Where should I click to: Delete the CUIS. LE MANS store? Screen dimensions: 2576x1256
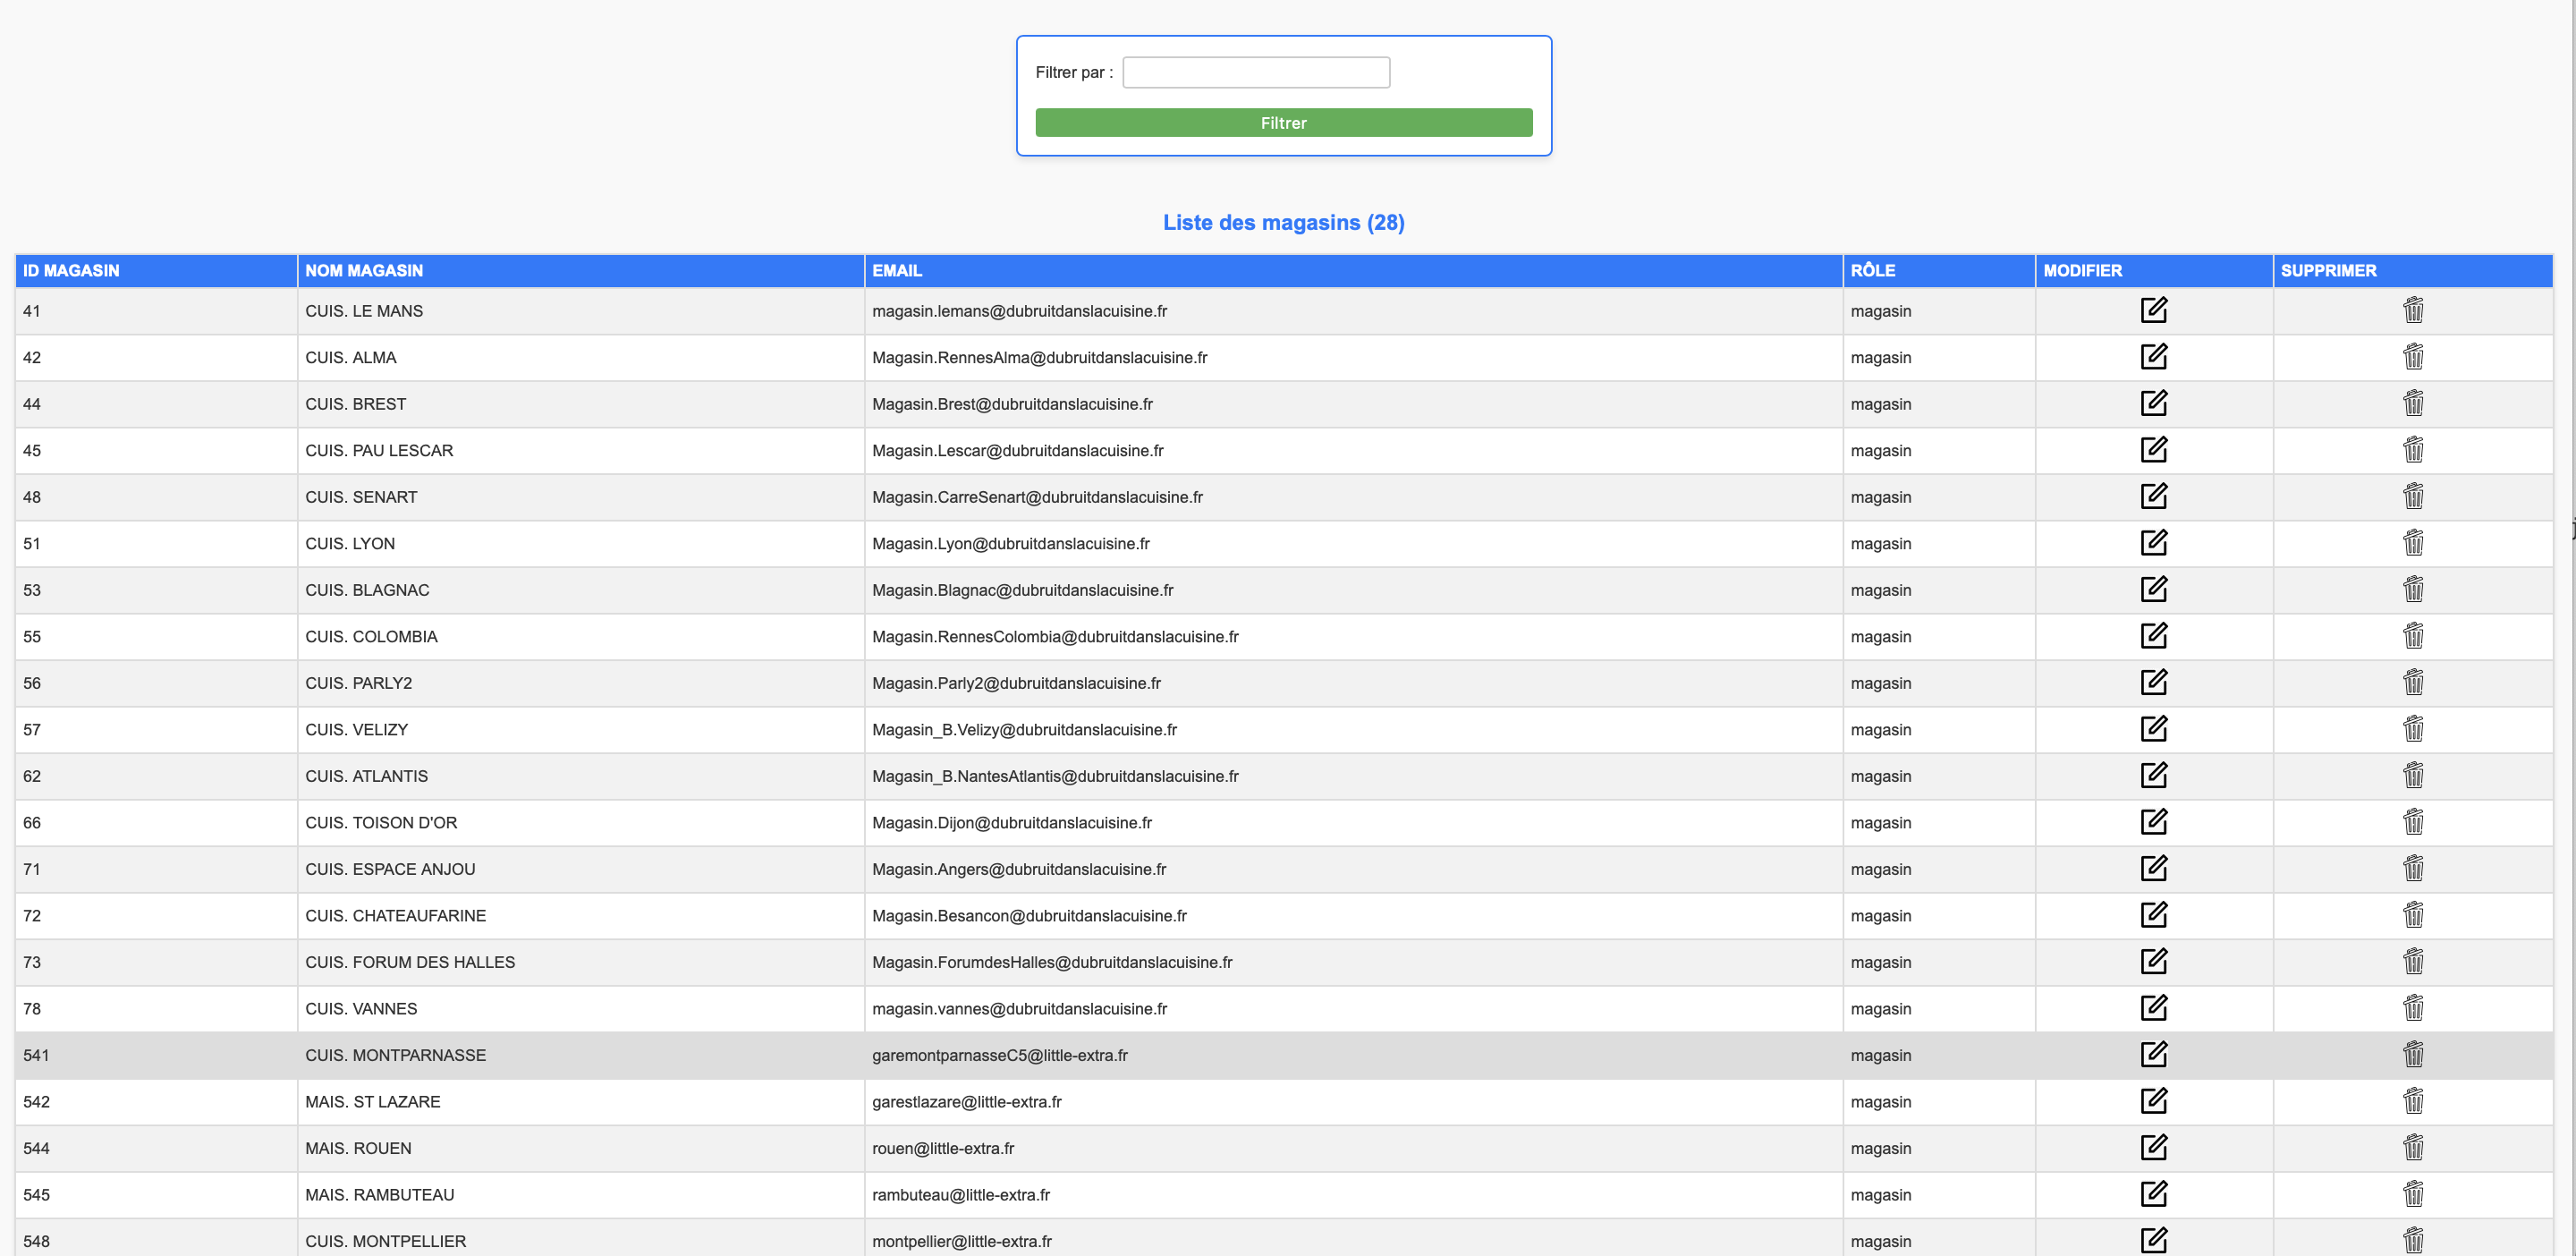click(x=2413, y=310)
